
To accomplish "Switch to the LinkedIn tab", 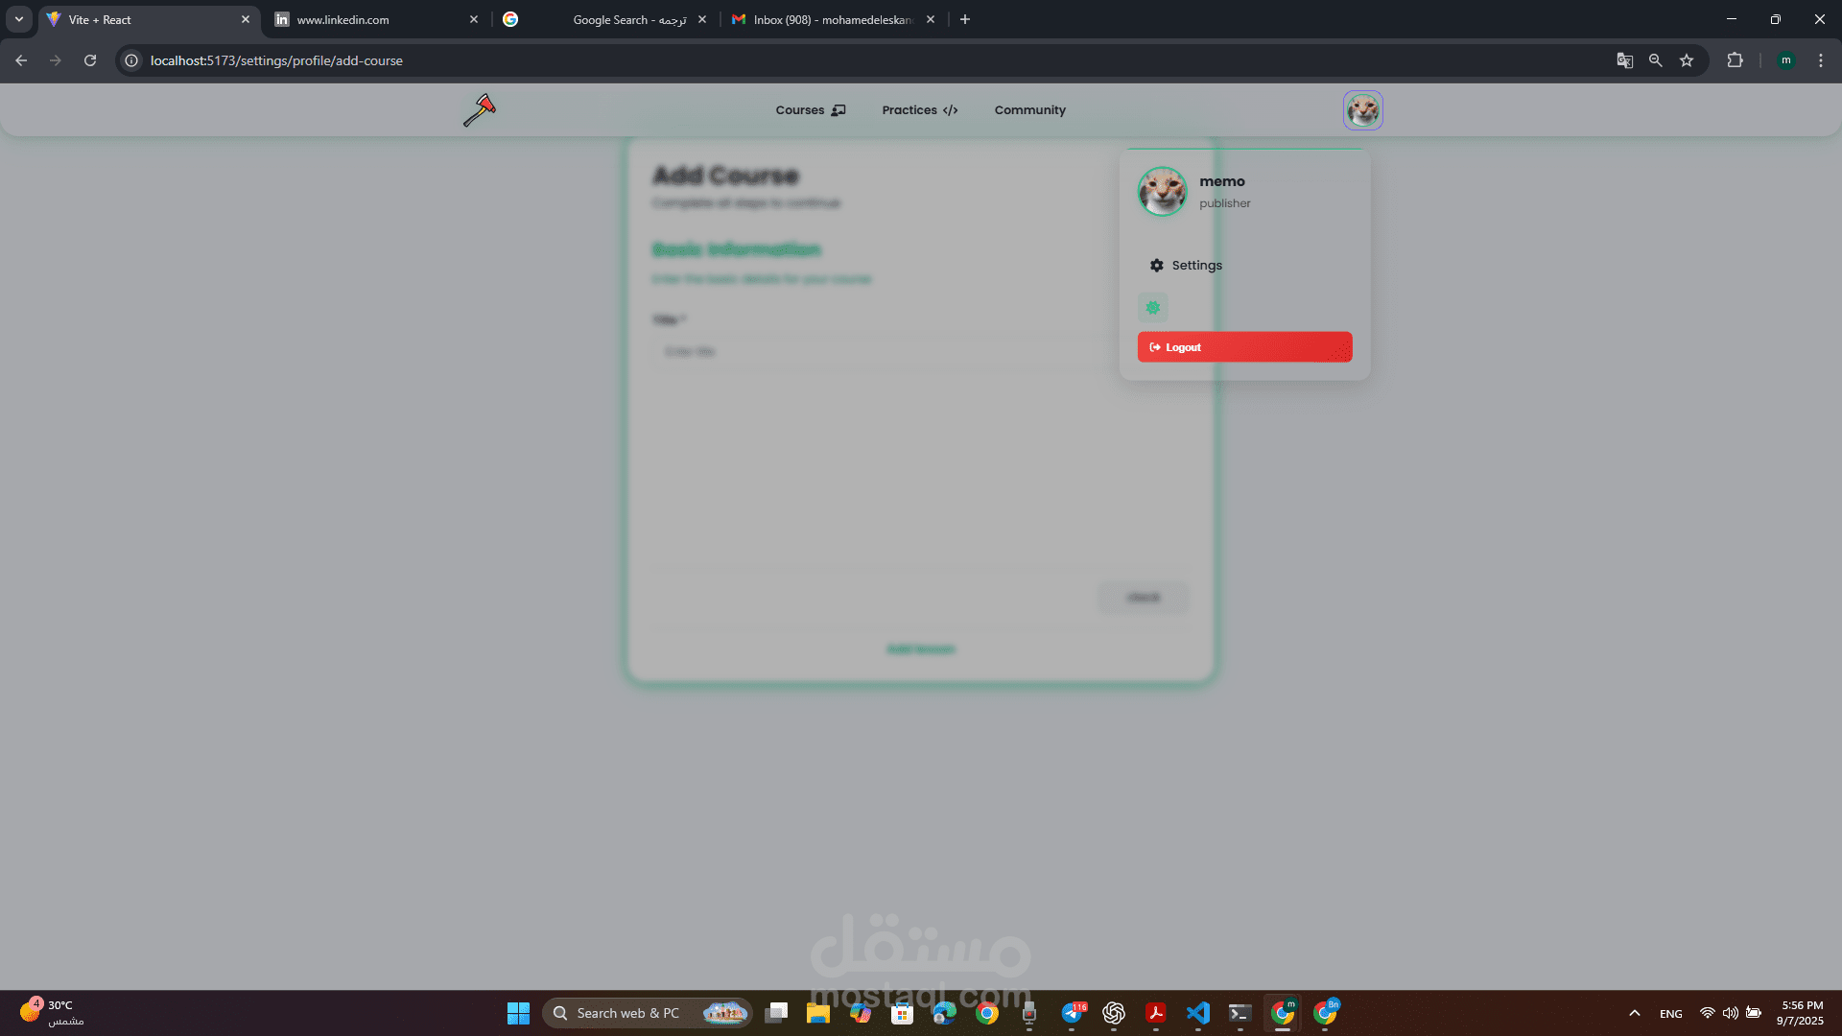I will coord(374,19).
